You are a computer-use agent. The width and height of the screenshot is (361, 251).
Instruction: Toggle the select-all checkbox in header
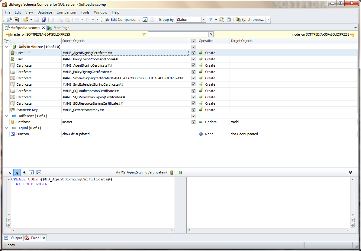coord(193,41)
